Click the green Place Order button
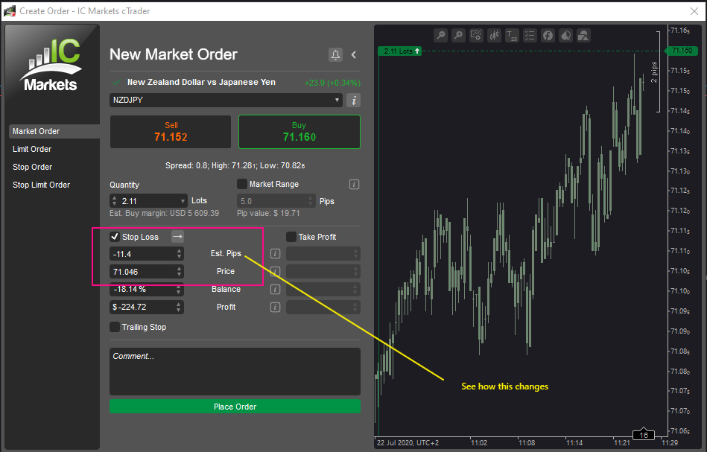The image size is (707, 452). (235, 407)
